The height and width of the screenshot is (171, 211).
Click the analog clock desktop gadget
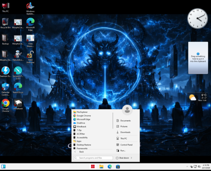click(197, 19)
